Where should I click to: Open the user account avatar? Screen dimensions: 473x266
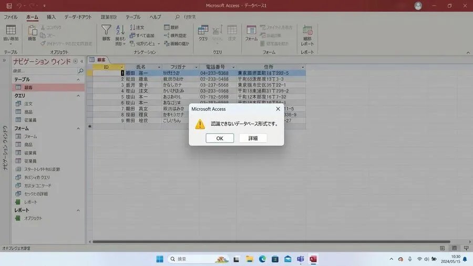tap(418, 5)
